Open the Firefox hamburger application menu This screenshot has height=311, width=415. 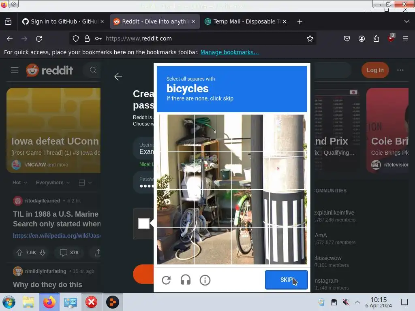pyautogui.click(x=405, y=38)
